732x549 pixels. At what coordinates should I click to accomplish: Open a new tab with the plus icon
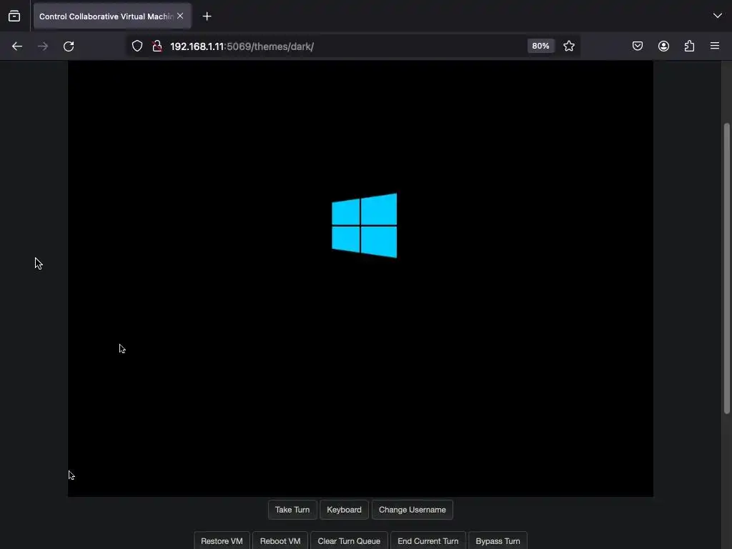[x=207, y=16]
